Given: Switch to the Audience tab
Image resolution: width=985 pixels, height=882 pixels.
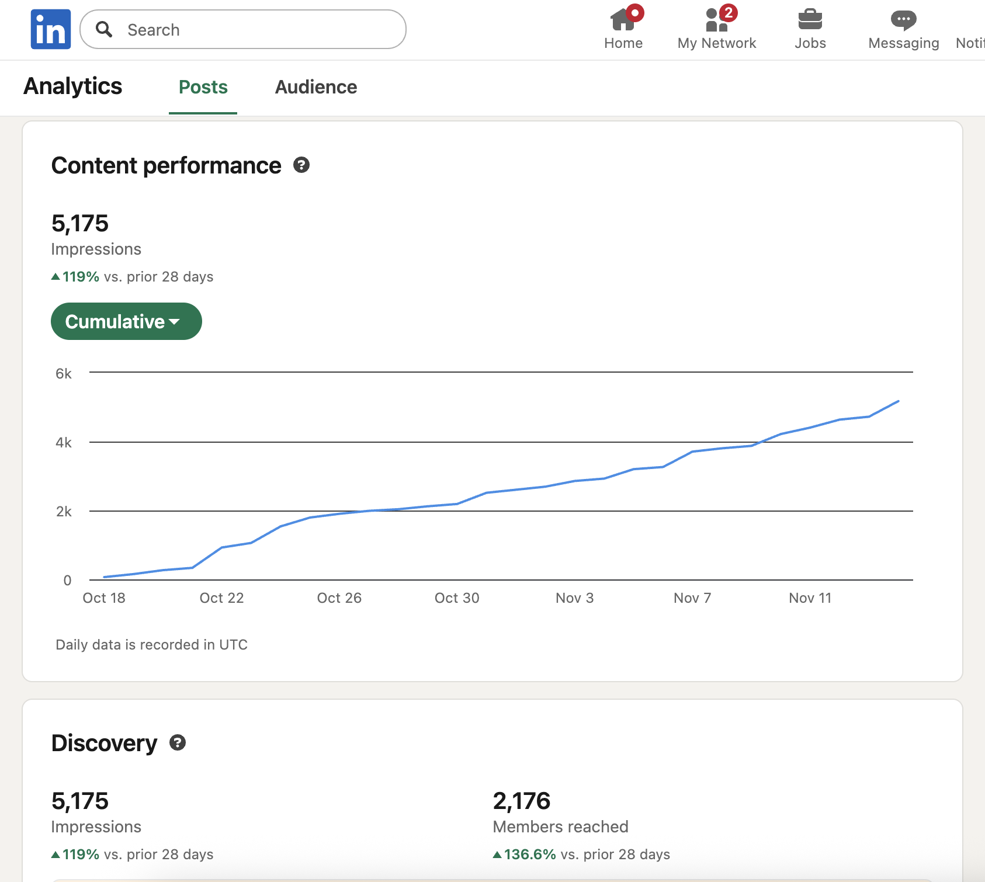Looking at the screenshot, I should 316,87.
